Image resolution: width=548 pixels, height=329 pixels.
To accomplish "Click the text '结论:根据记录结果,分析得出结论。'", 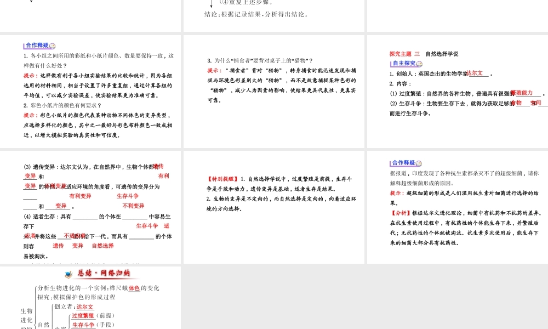I will pos(256,14).
